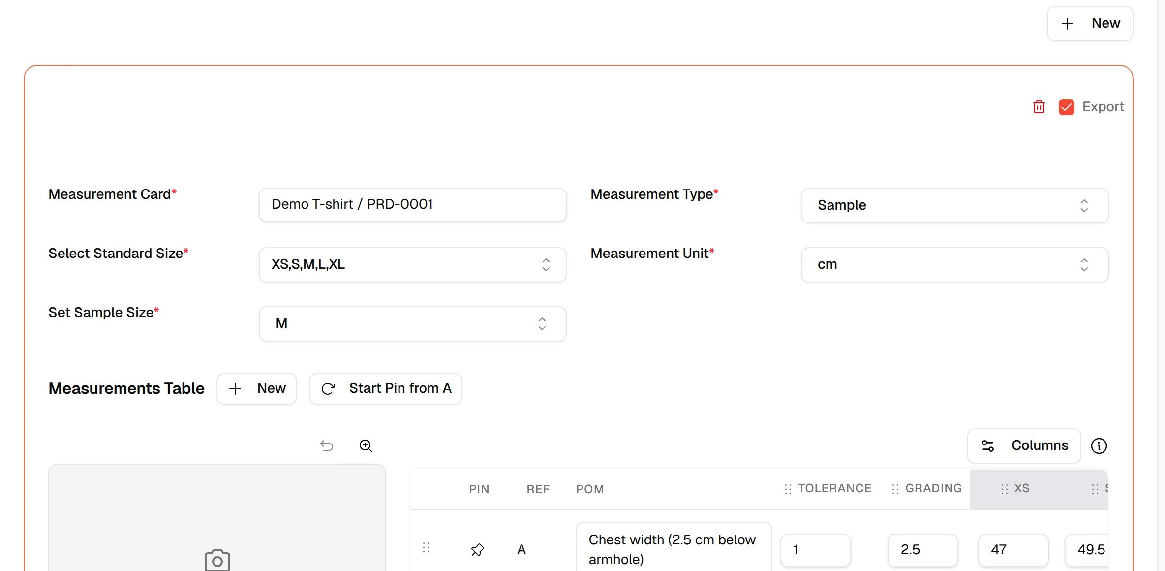
Task: Add new row in Measurements Table
Action: (257, 388)
